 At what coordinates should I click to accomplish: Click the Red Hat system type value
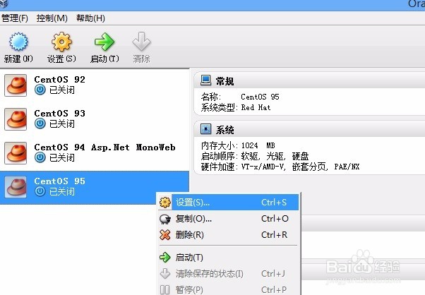click(256, 107)
